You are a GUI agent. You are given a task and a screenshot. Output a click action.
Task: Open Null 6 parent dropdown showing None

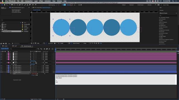tap(49, 53)
